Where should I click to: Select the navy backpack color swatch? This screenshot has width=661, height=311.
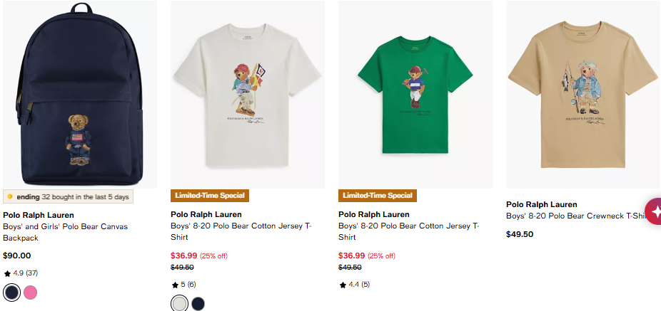[12, 292]
